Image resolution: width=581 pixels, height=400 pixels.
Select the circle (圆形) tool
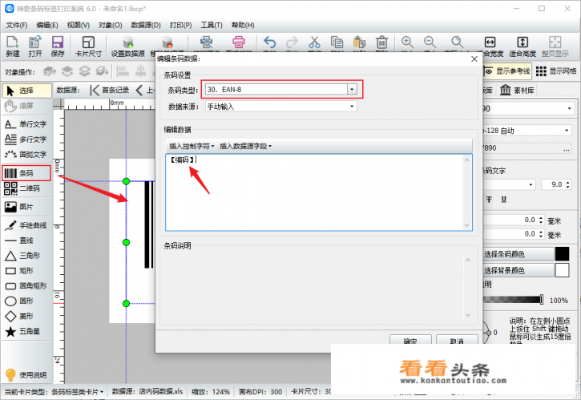26,301
